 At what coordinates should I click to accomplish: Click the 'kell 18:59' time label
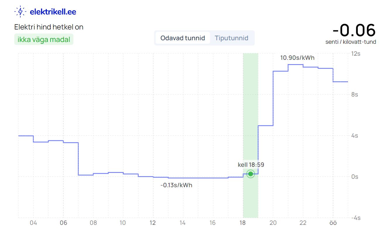251,165
